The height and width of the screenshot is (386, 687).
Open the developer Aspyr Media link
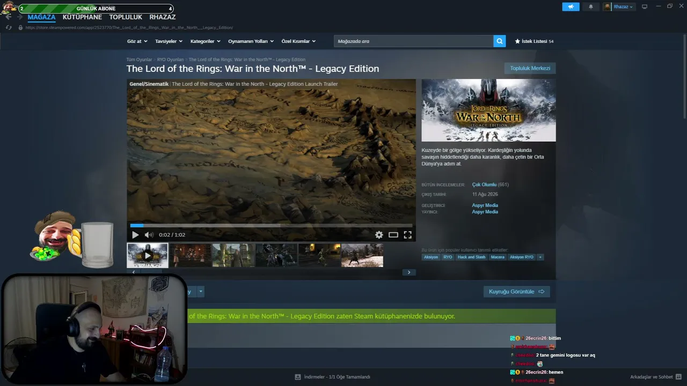pyautogui.click(x=485, y=205)
